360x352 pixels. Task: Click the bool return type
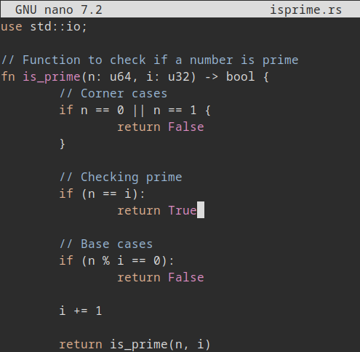[x=240, y=77]
